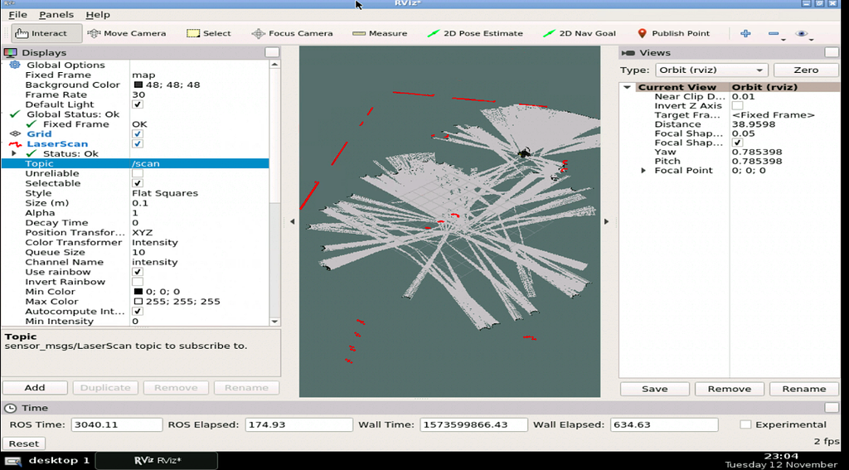Screen dimensions: 849x470
Task: Float the Time panel using its header button
Action: point(832,408)
